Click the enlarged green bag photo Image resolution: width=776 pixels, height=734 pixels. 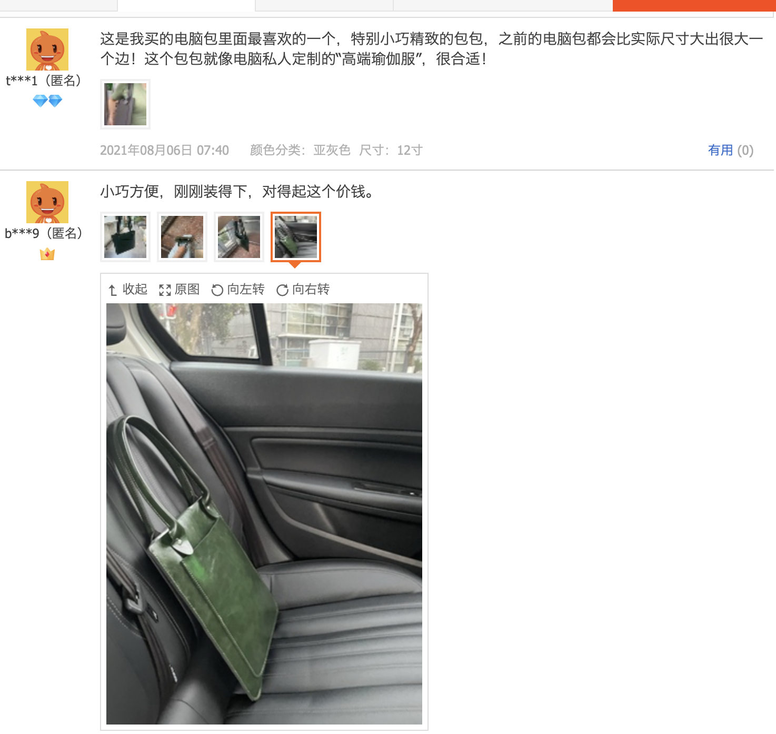[264, 514]
